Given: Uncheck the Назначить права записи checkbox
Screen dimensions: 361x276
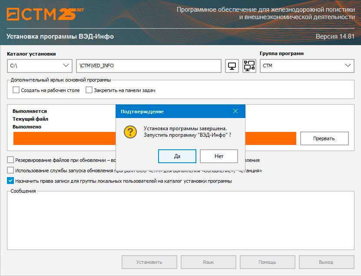Looking at the screenshot, I should (11, 181).
